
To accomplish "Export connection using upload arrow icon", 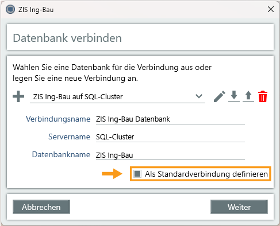I will click(248, 96).
